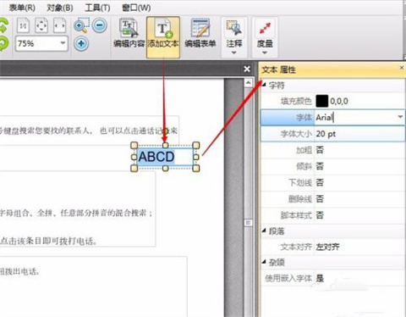Toggle the 加粗 bold value 否
This screenshot has width=406, height=317.
pyautogui.click(x=320, y=150)
